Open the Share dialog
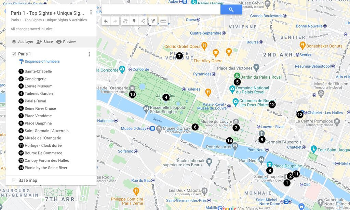Screen dimensions: 350x210 45,42
